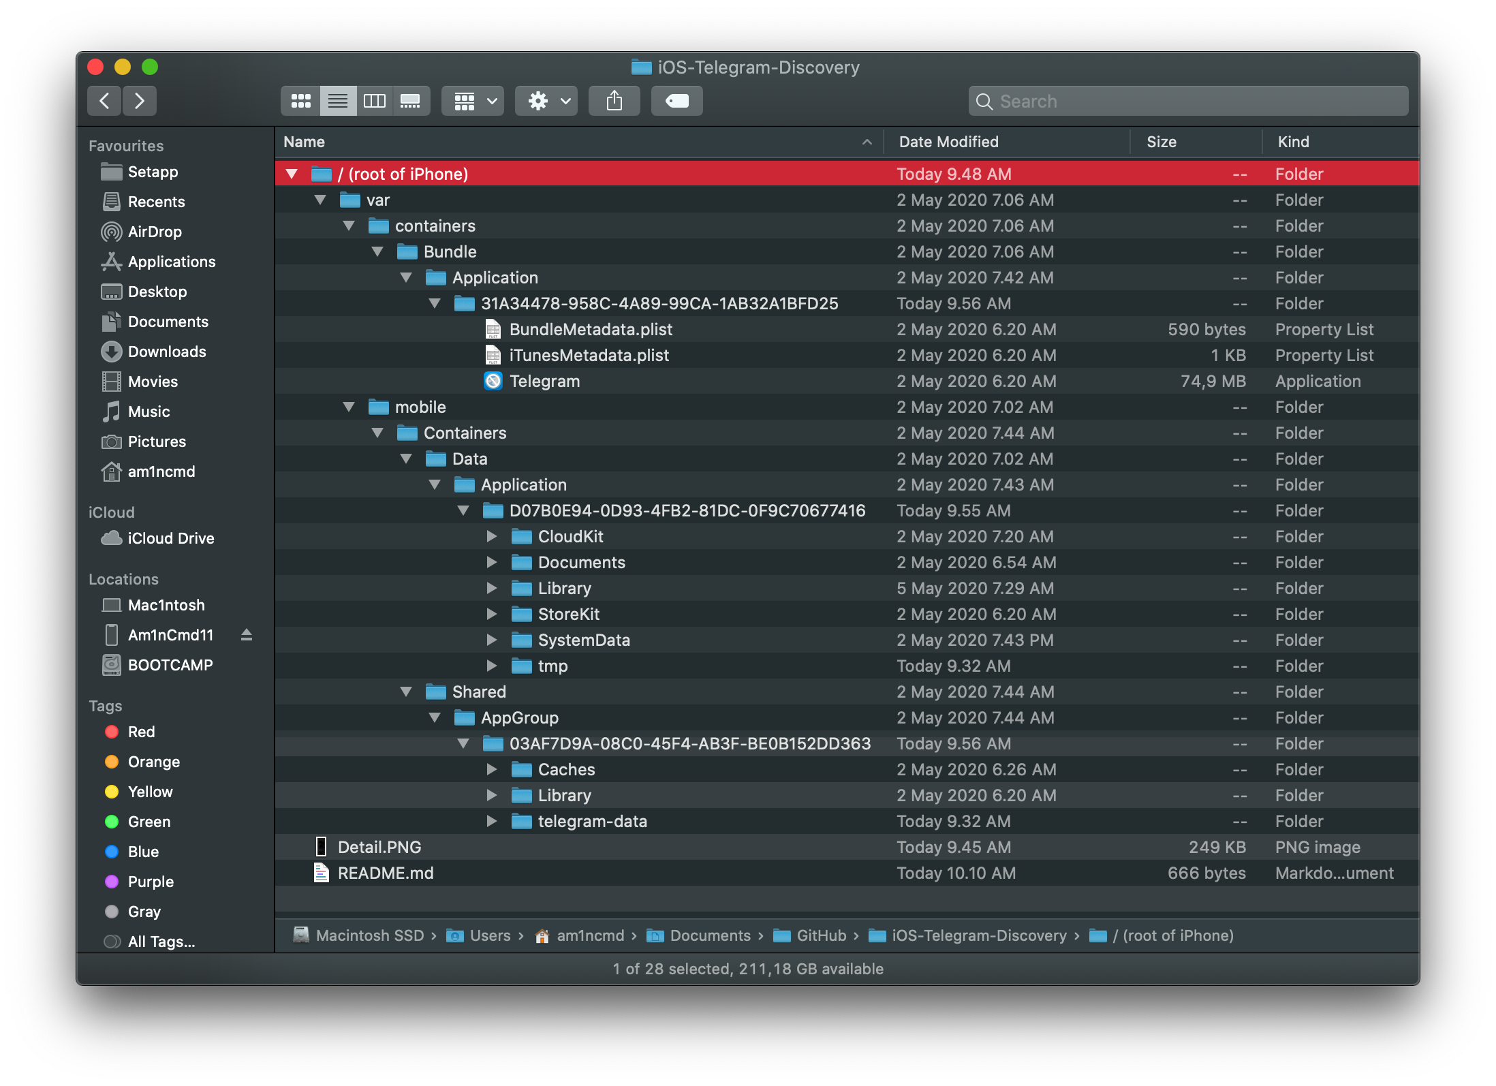Expand the telegram-data folder
Viewport: 1496px width, 1086px height.
pos(492,821)
